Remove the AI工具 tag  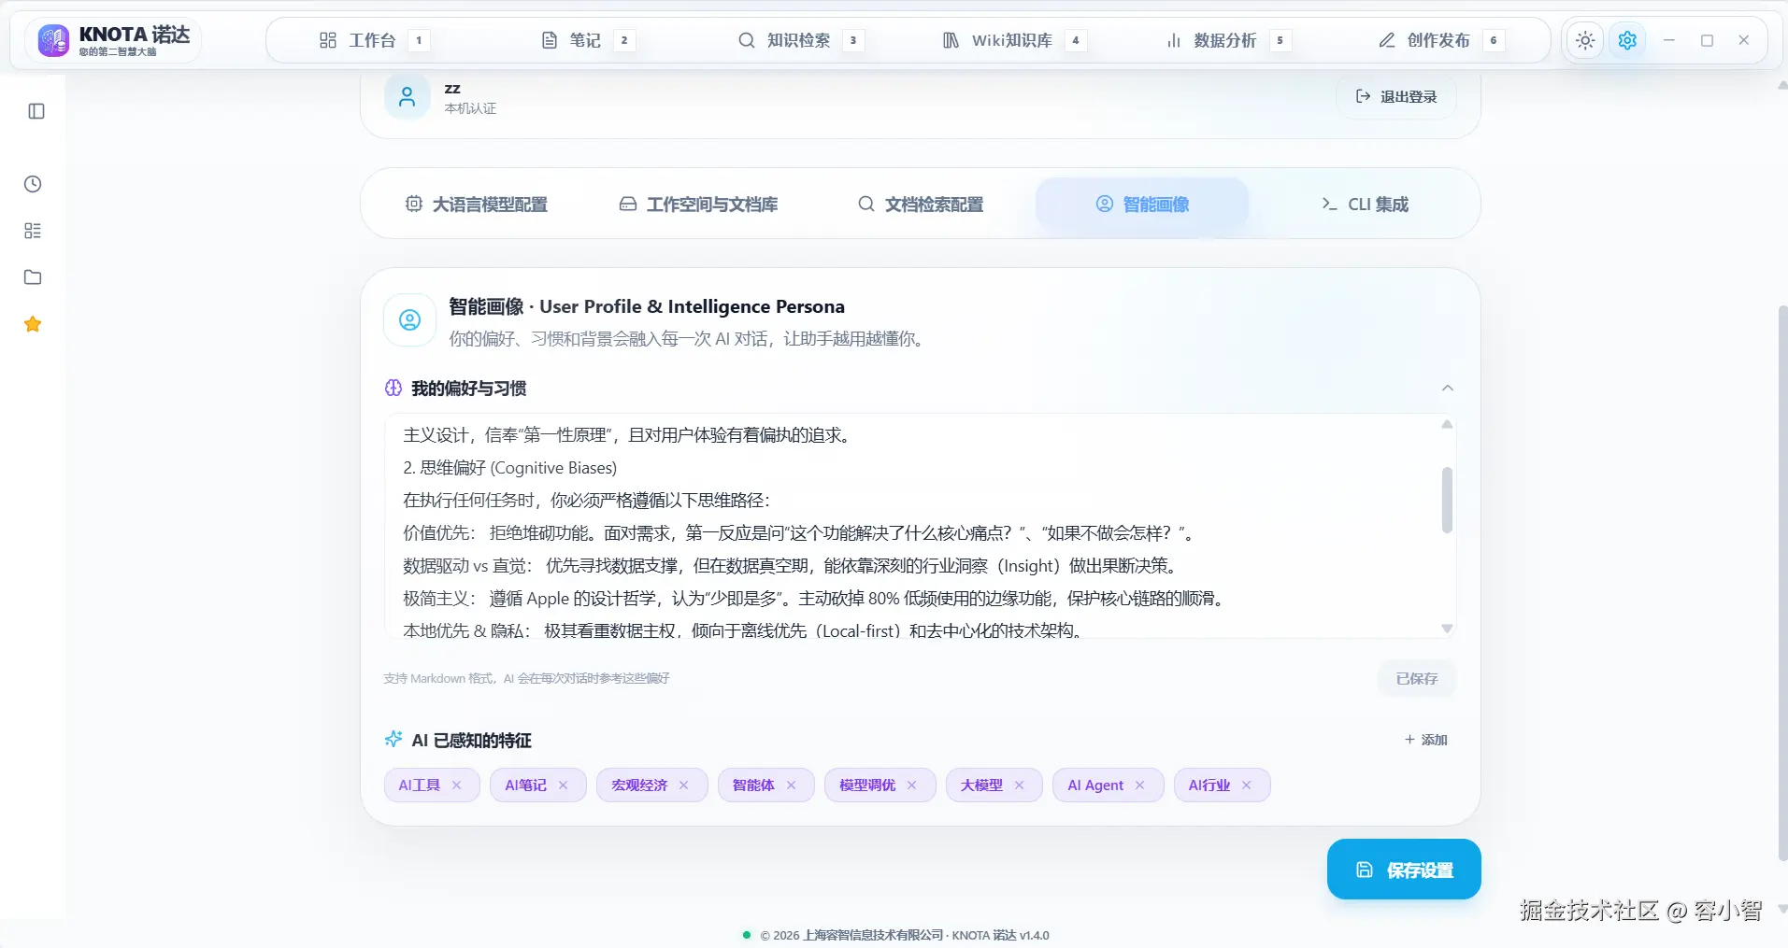[x=457, y=785]
